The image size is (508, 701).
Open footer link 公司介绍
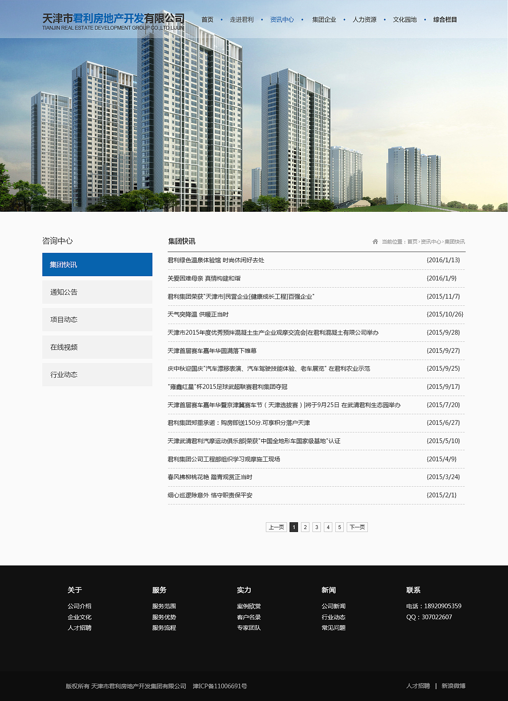click(80, 606)
